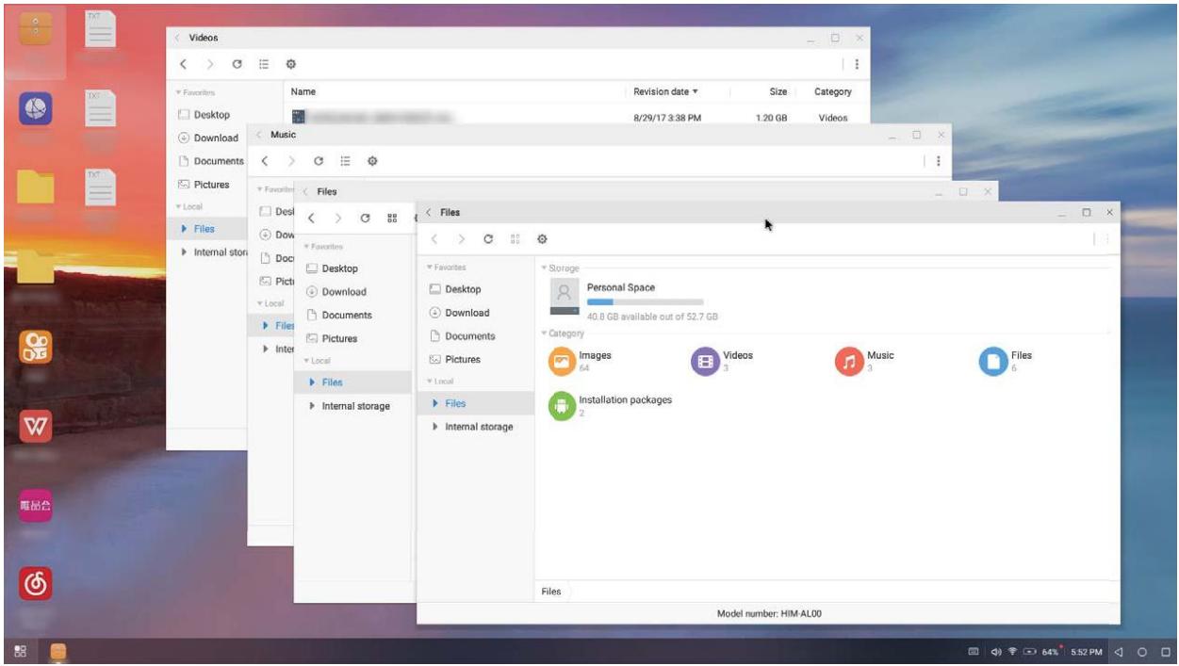Toggle list view in the Videos window toolbar
The image size is (1179, 666).
(x=265, y=63)
